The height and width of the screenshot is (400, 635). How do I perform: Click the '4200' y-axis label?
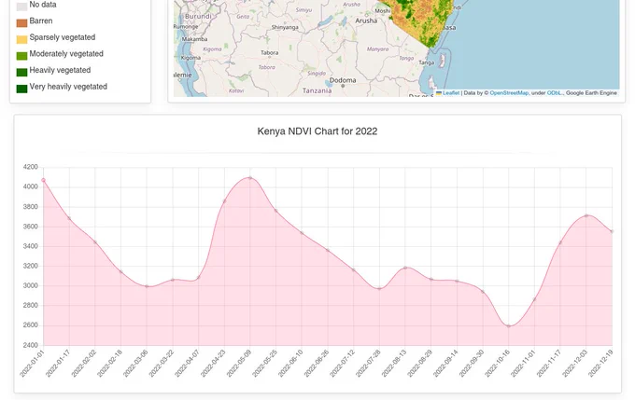(31, 167)
